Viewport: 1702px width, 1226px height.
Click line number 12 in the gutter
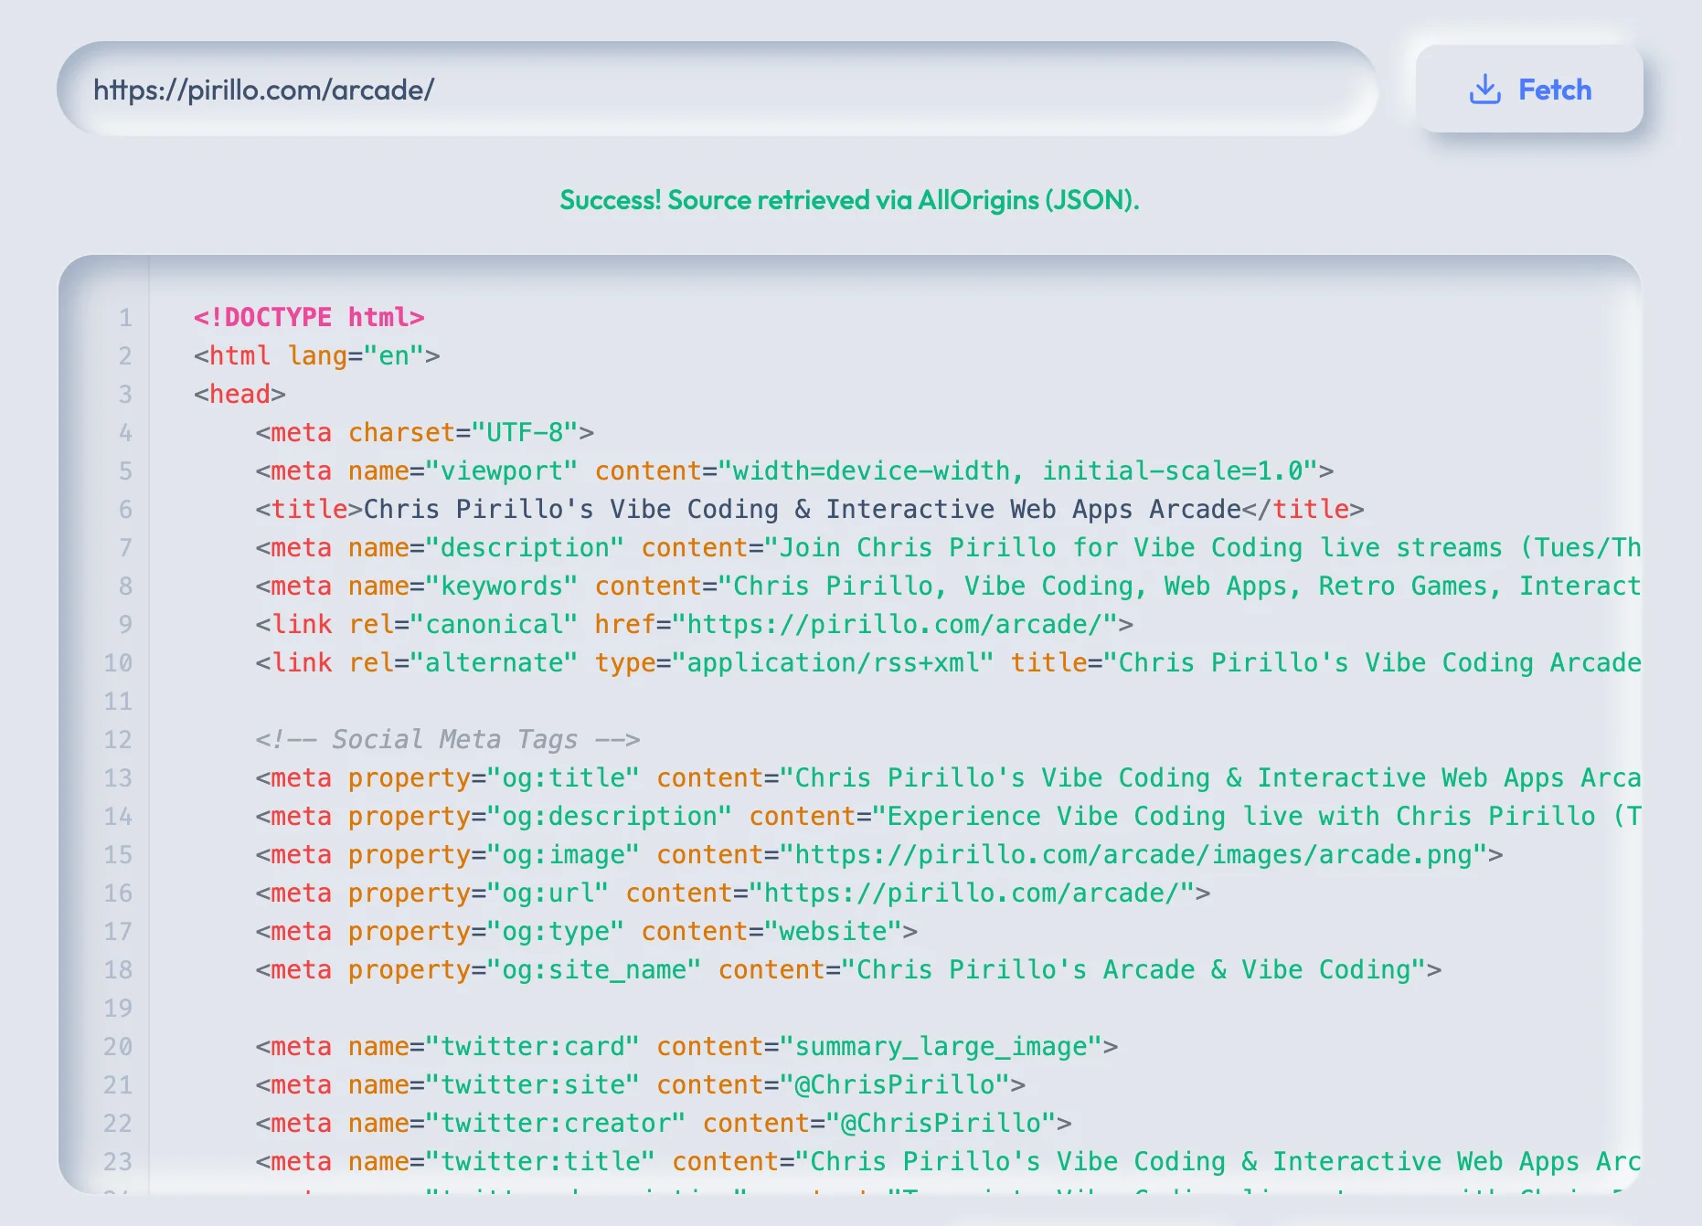(x=117, y=739)
